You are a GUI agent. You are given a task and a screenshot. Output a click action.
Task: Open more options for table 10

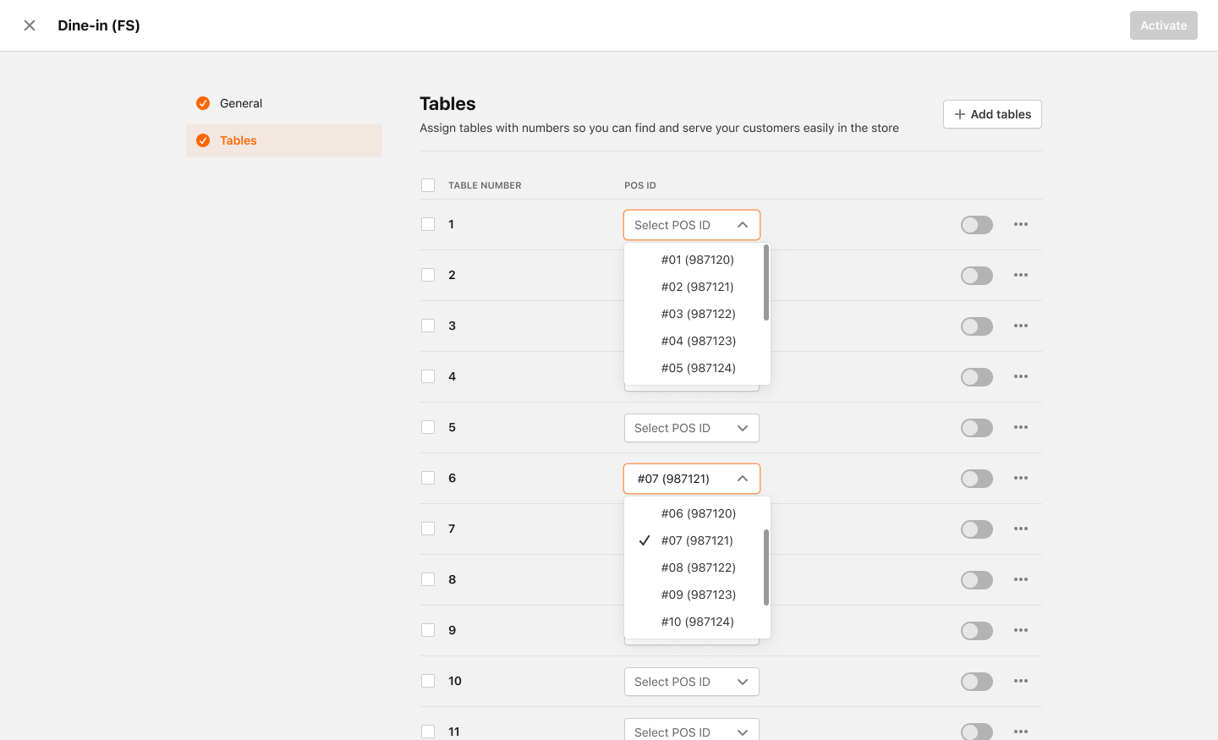pos(1021,681)
